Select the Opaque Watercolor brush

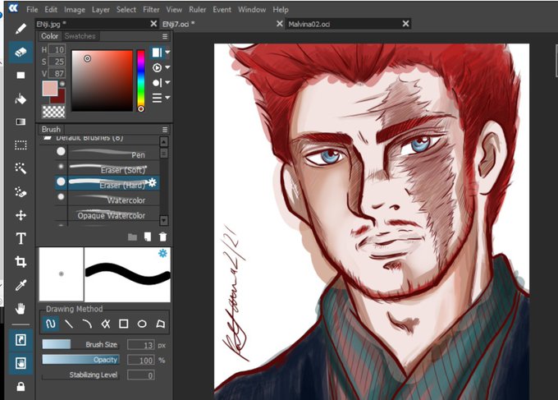point(107,214)
